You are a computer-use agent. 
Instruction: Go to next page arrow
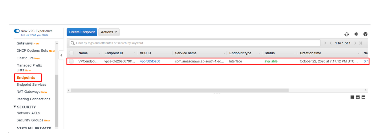pyautogui.click(x=355, y=43)
